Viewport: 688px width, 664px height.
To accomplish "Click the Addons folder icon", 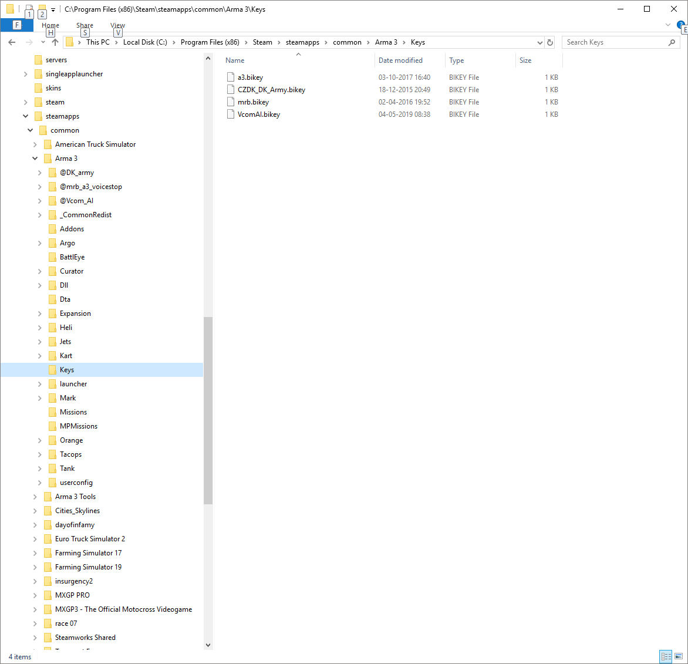I will click(x=52, y=229).
